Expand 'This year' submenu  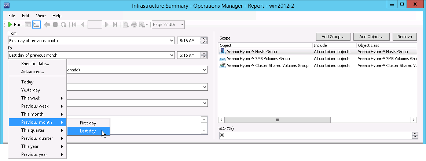(x=37, y=146)
